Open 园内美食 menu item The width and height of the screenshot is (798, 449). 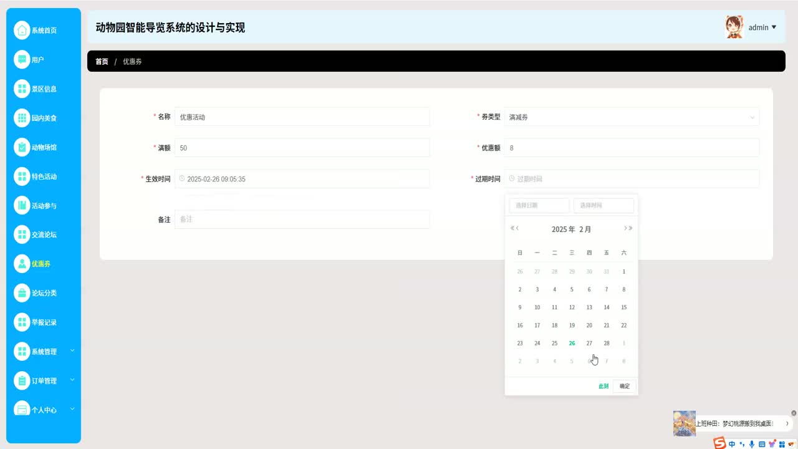point(44,118)
